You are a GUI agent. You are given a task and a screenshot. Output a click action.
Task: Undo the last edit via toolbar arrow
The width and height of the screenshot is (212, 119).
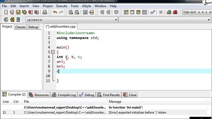[55, 12]
